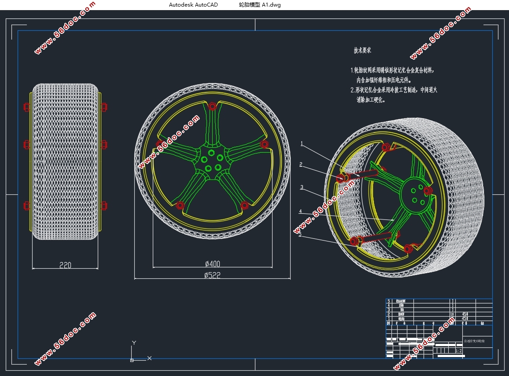This screenshot has height=376, width=509.
Task: Select leader callout number 4
Action: 300,212
